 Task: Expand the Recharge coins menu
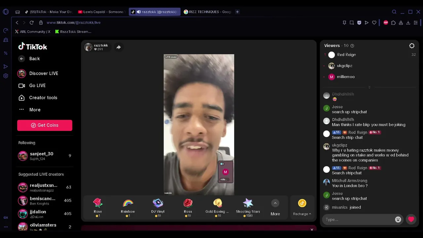pos(302,208)
